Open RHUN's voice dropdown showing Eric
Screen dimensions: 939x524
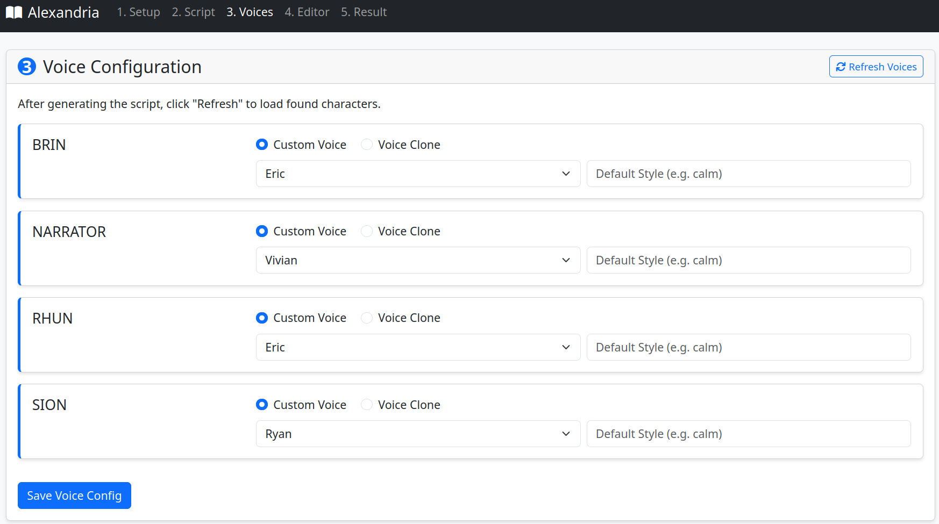[x=418, y=347]
